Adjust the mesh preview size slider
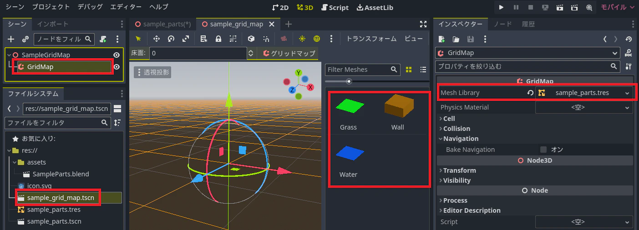639x230 pixels. click(349, 81)
